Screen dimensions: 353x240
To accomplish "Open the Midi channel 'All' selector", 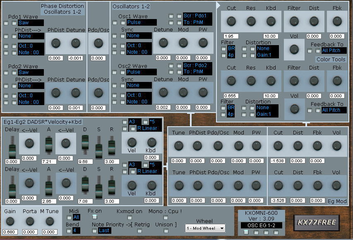I will [x=76, y=217].
